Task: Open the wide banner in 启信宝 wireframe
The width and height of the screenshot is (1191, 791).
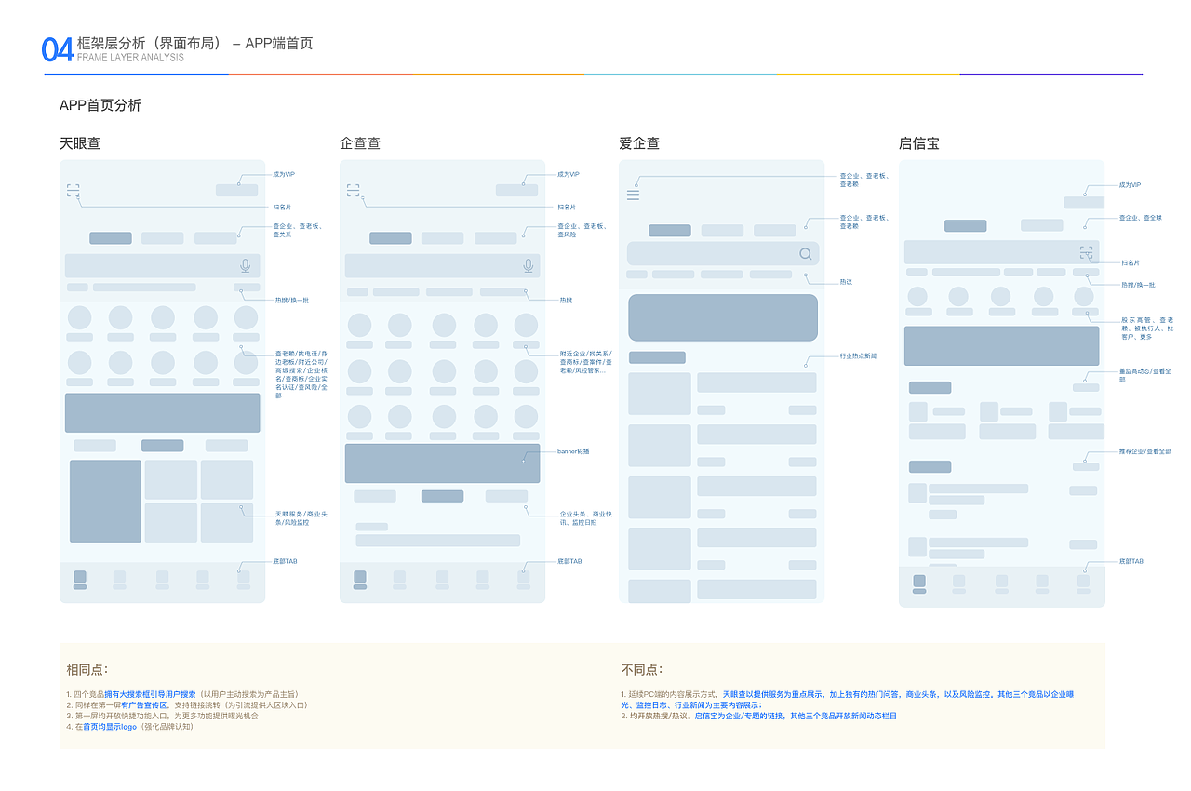Action: pos(1002,346)
